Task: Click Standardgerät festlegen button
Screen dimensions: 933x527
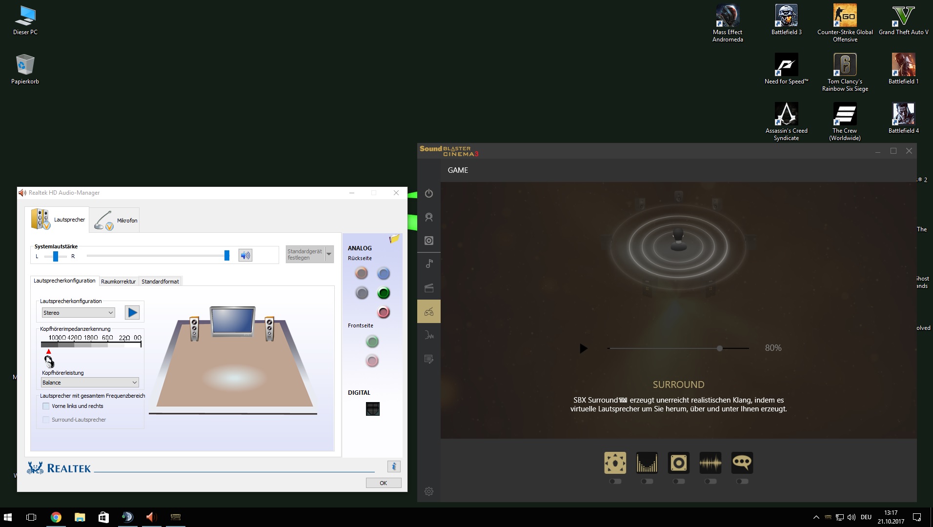Action: click(305, 254)
